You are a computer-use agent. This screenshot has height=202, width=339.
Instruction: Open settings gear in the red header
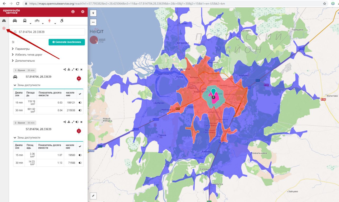click(83, 12)
